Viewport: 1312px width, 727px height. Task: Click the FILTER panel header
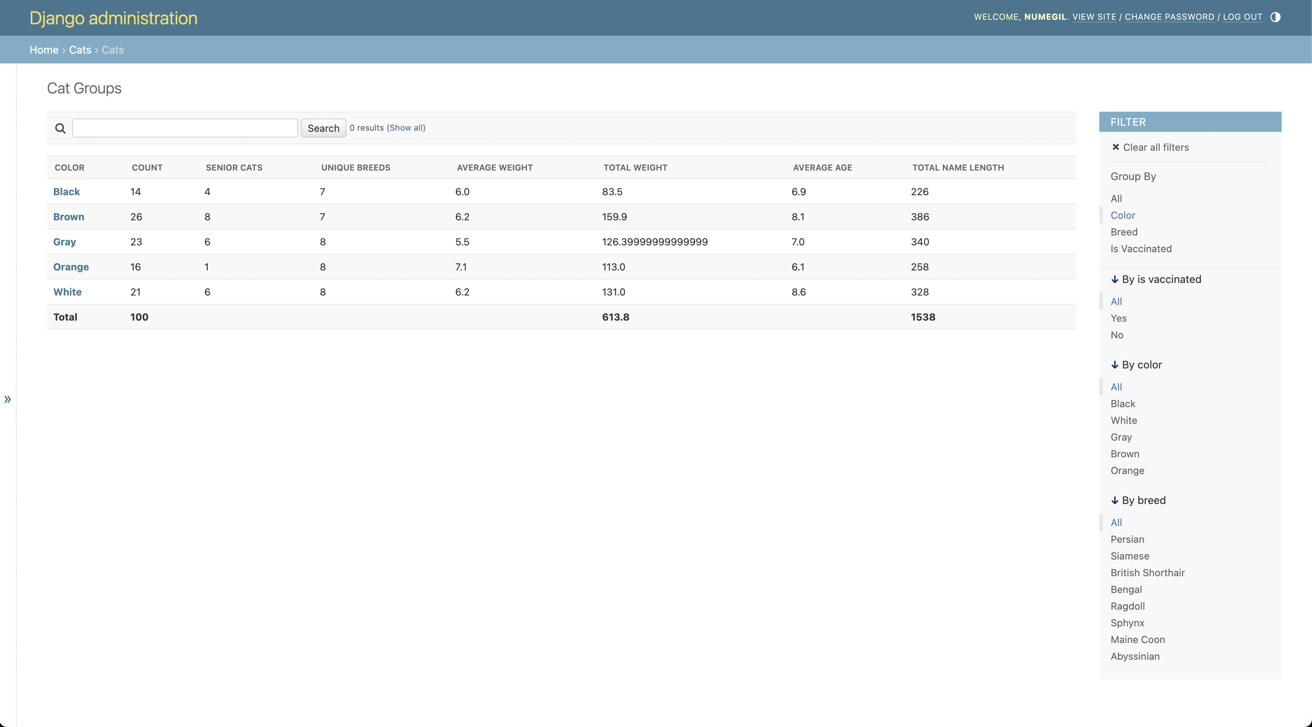click(1190, 122)
